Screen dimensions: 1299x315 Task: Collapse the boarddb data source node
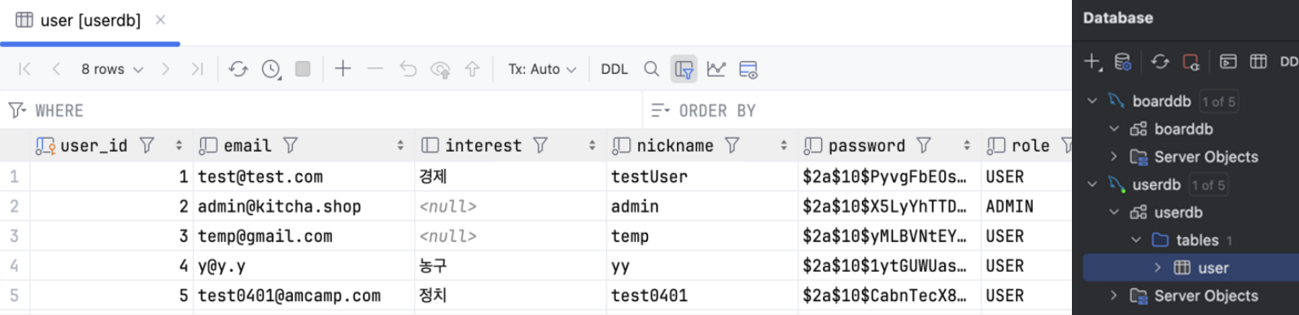[1092, 101]
